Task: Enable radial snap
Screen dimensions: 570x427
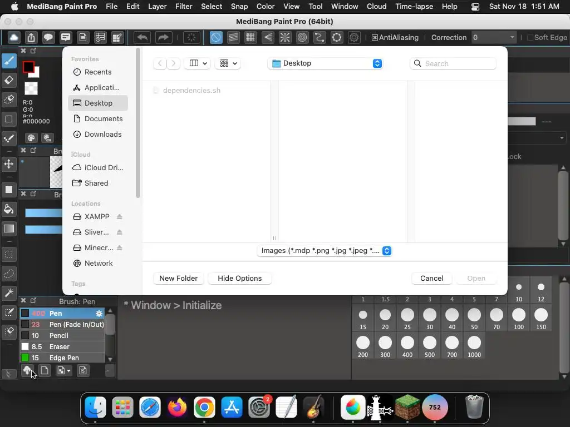Action: (285, 37)
